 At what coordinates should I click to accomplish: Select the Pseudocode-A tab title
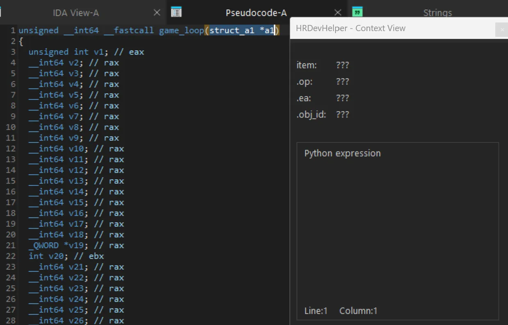[x=256, y=13]
